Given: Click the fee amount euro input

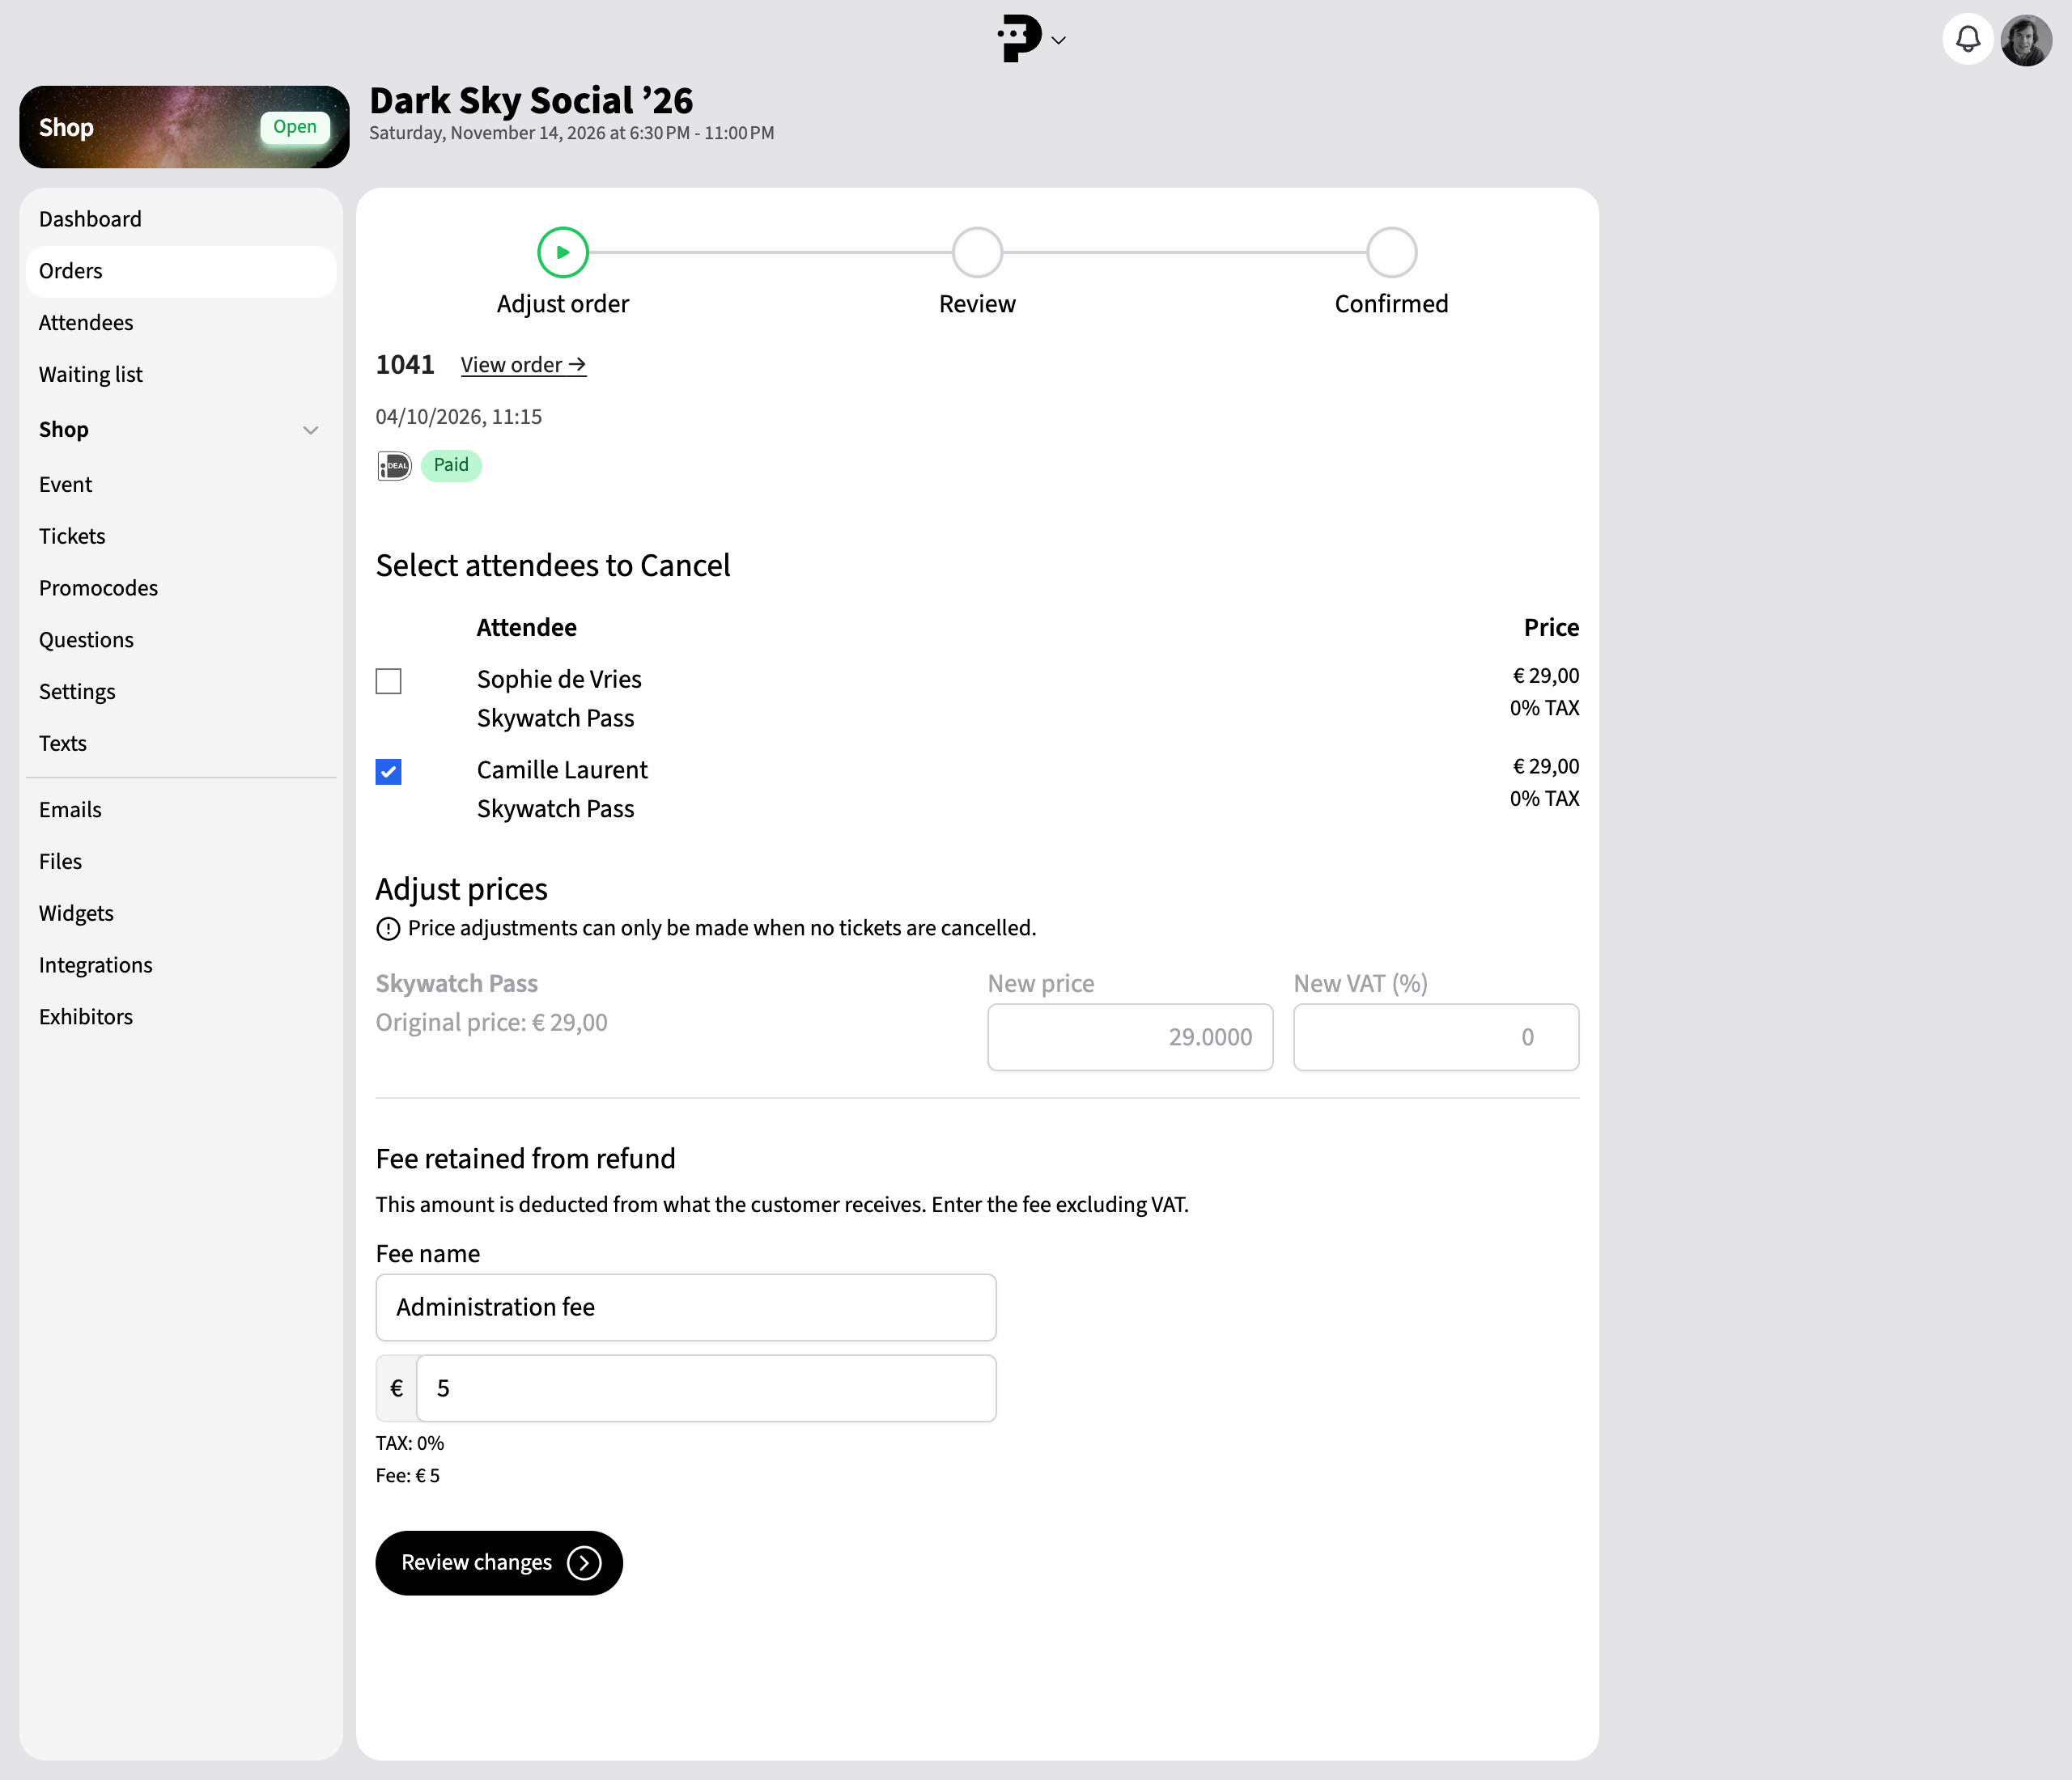Looking at the screenshot, I should click(x=706, y=1389).
